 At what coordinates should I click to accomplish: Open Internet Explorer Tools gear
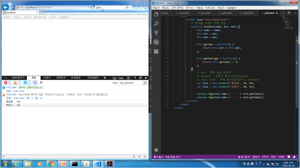tap(146, 8)
